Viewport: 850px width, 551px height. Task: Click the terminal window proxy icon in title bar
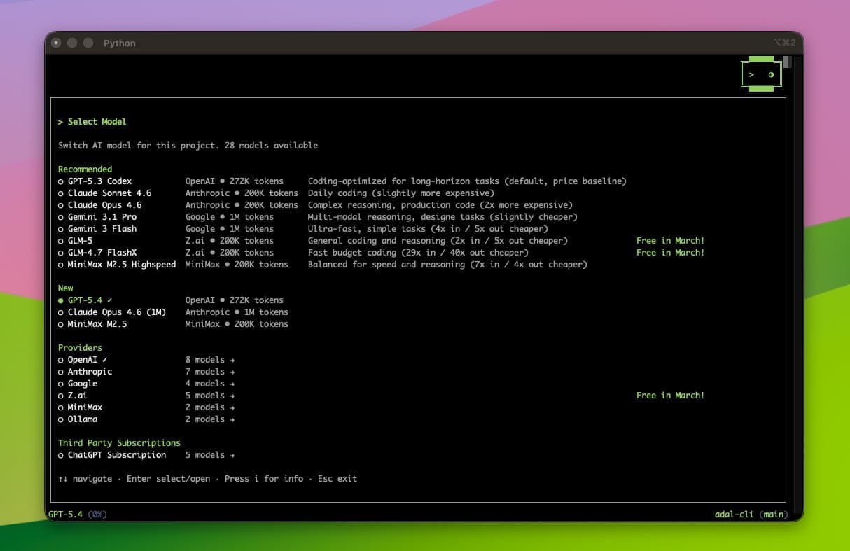(x=56, y=43)
